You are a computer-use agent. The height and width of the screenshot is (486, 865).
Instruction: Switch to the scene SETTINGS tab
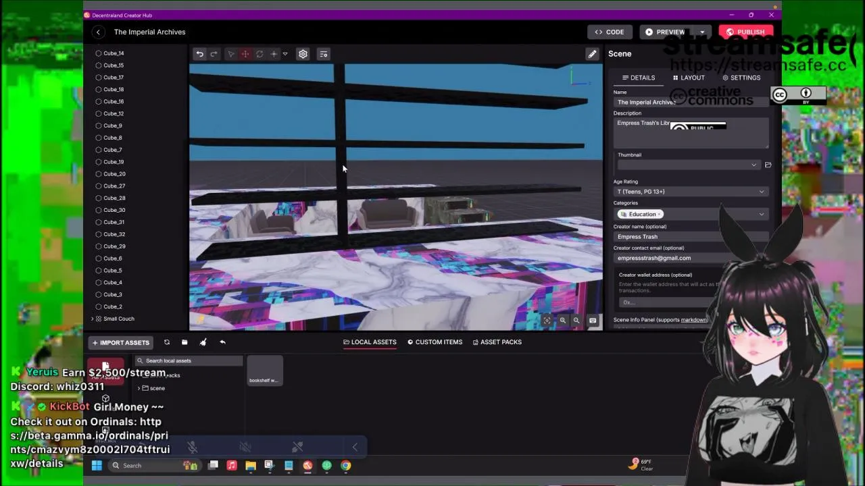(x=741, y=78)
